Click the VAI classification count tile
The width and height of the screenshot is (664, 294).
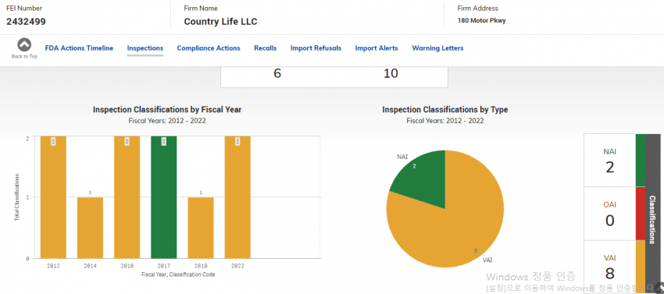coord(610,267)
